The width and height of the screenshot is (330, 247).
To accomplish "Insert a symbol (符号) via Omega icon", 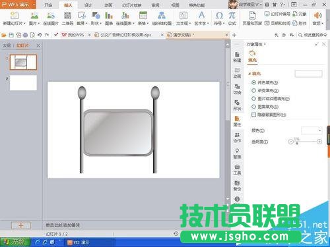I will 219,16.
